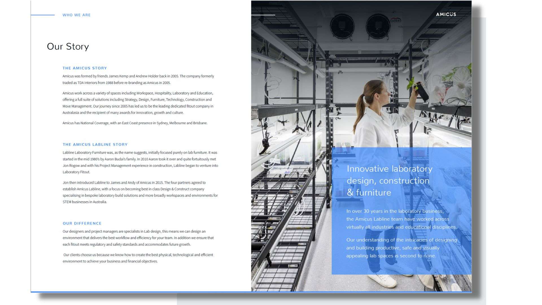Click paragraph starting 'Amicus was formed by friends'
Screen dimensions: 542x305
coord(138,79)
